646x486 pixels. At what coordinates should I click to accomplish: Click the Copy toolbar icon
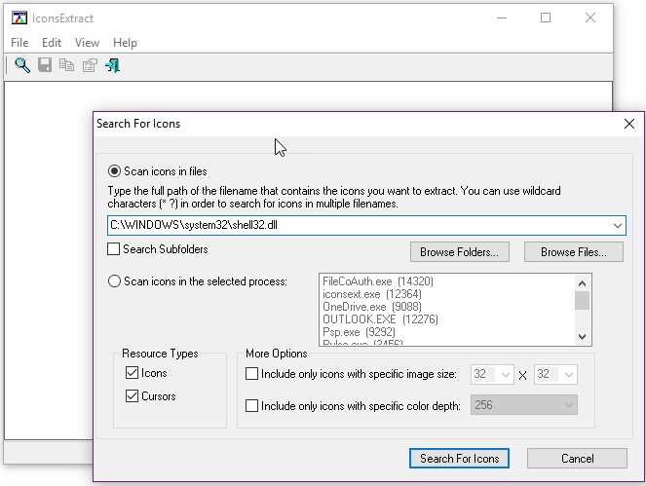tap(67, 65)
